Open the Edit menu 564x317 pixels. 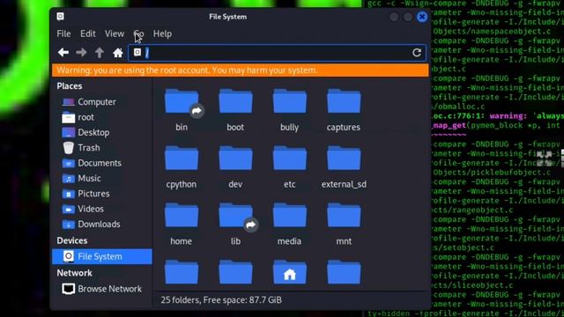click(x=88, y=33)
